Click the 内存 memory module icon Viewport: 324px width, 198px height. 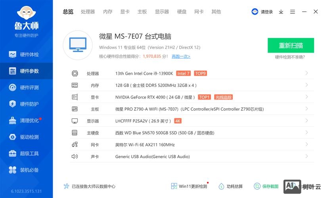tap(75, 85)
